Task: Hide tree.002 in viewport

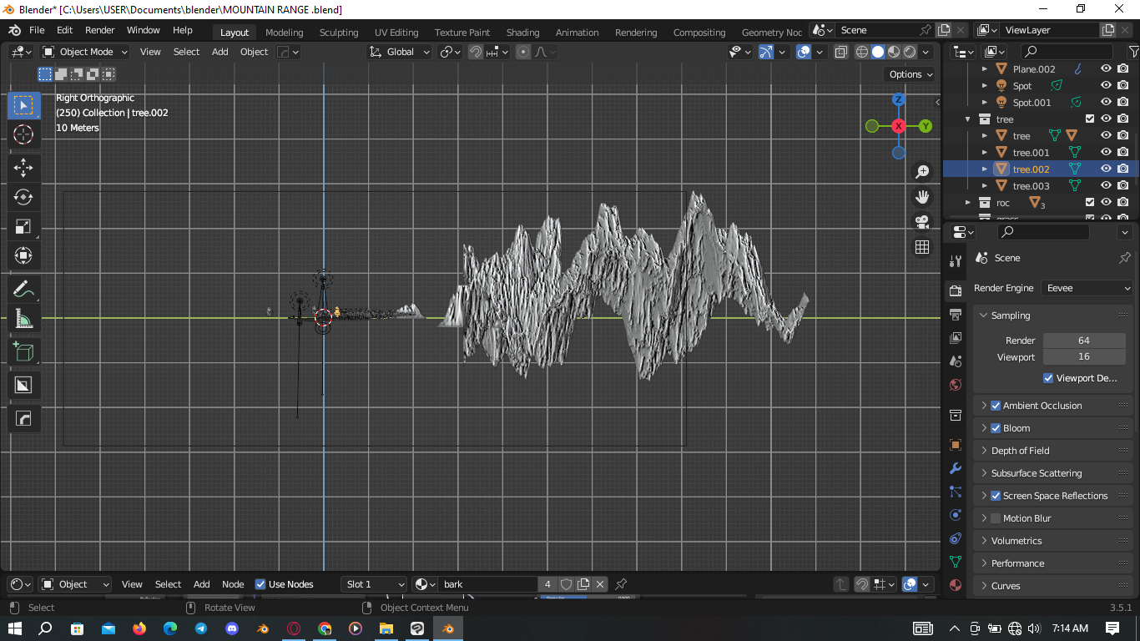Action: point(1106,169)
